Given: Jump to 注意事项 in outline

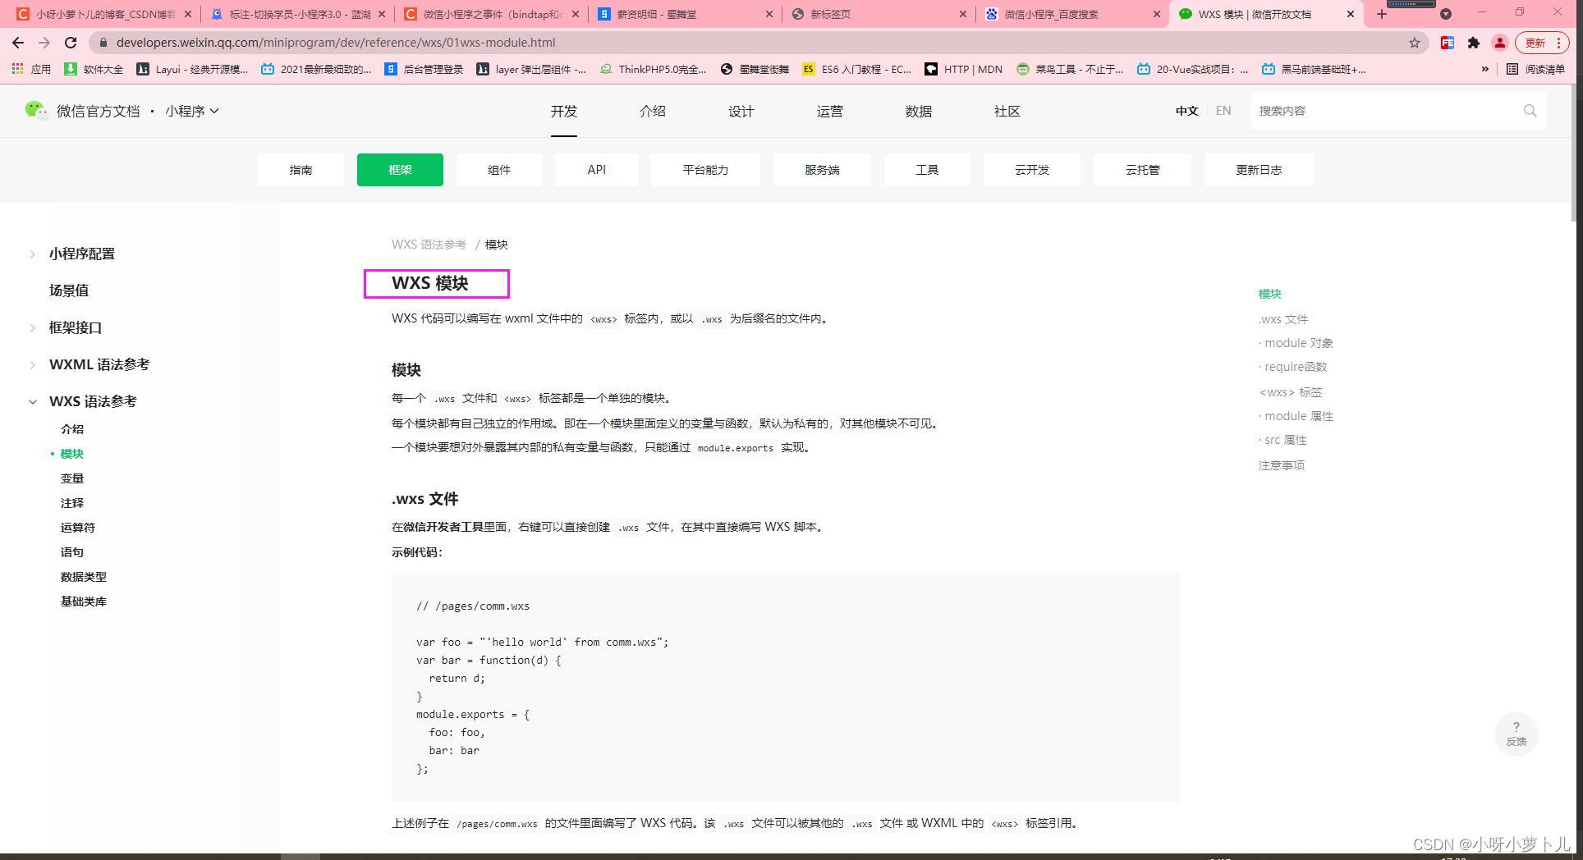Looking at the screenshot, I should (x=1282, y=465).
